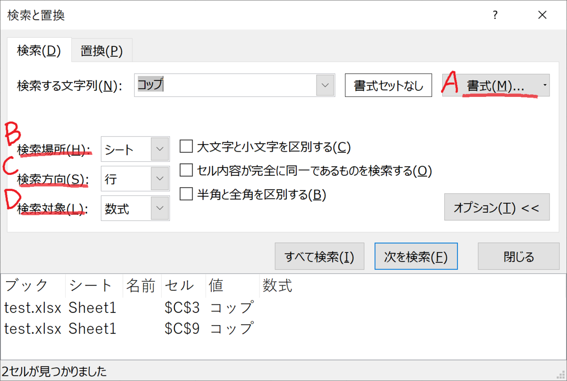Open the search string history dropdown
This screenshot has width=567, height=381.
(x=325, y=85)
